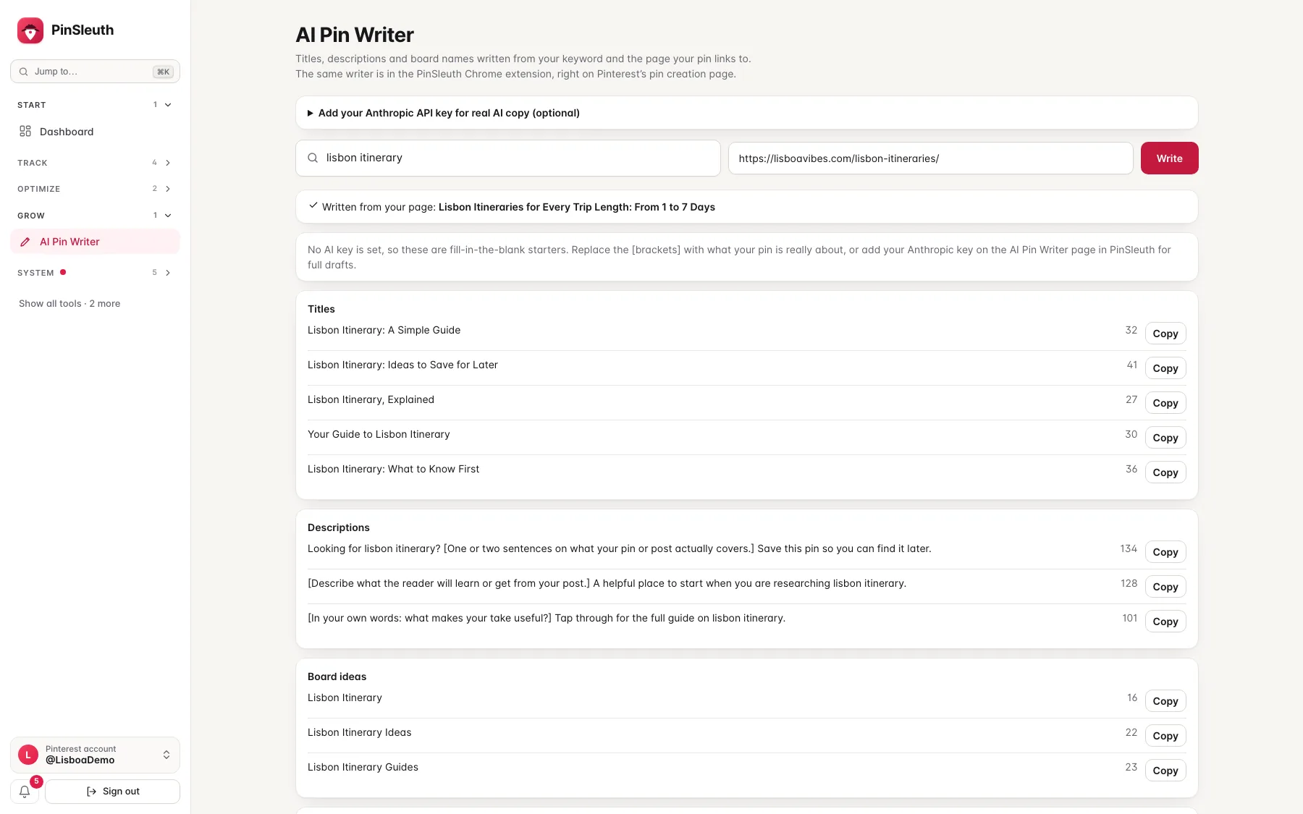Click the lisboavibes URL field
Viewport: 1303px width, 814px height.
click(x=931, y=158)
